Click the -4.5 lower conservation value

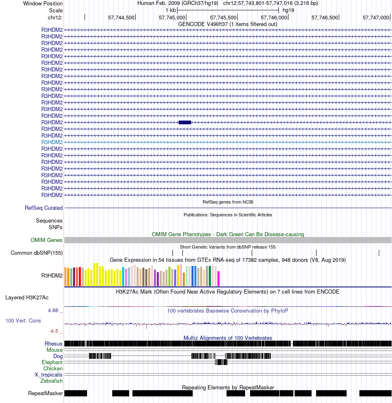[54, 331]
